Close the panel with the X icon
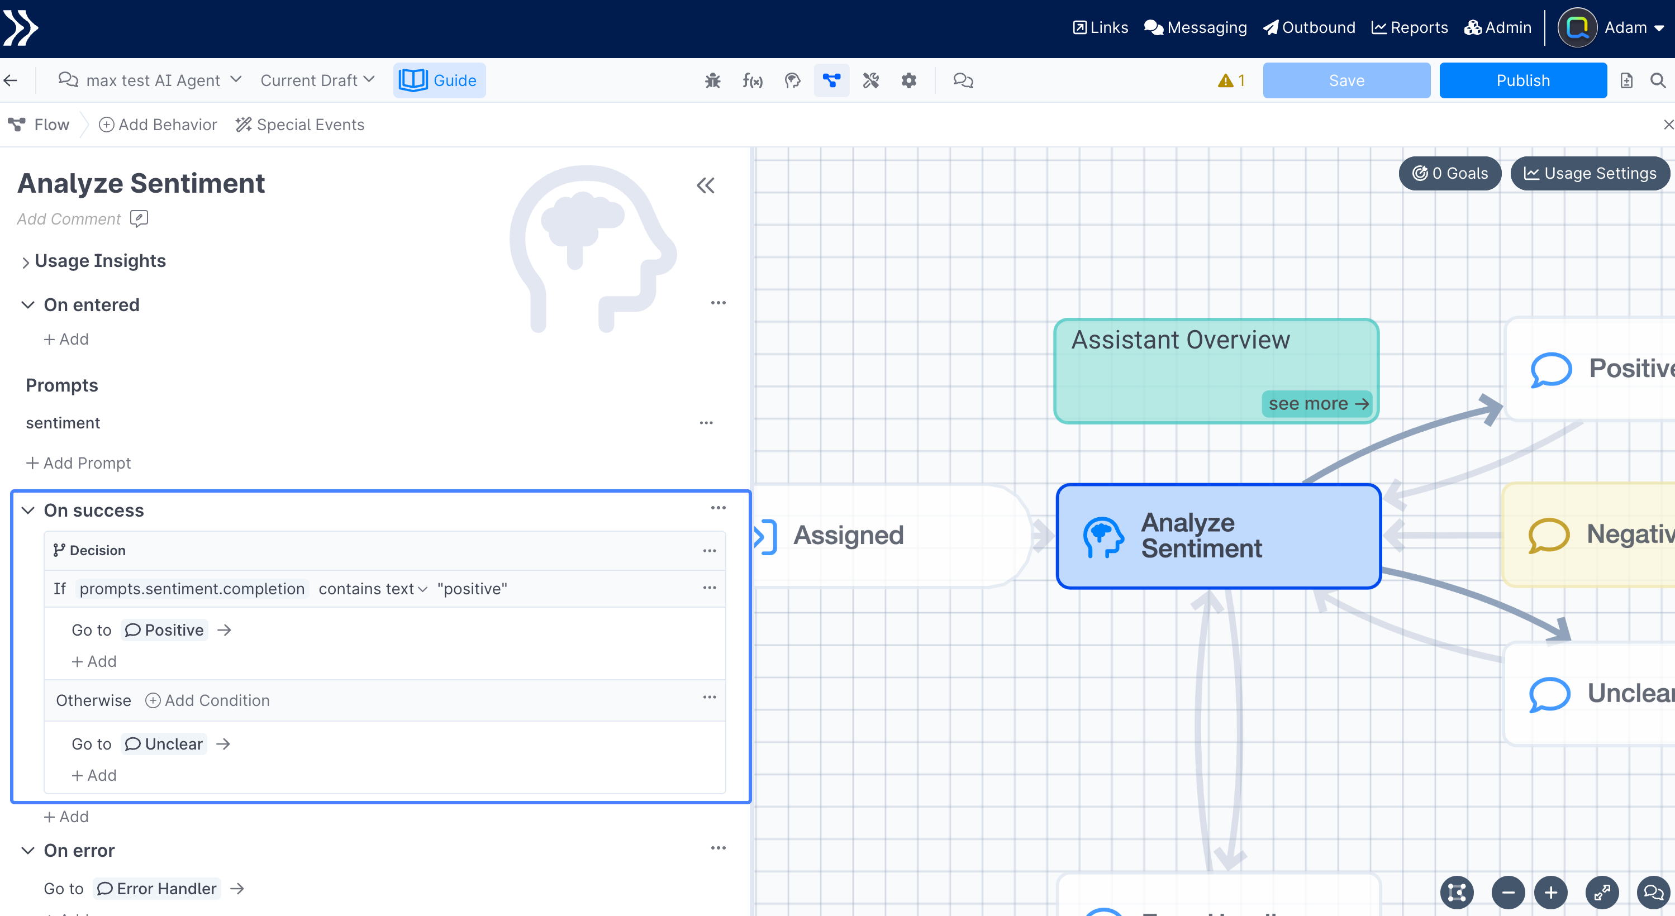Viewport: 1675px width, 916px height. click(x=1668, y=124)
